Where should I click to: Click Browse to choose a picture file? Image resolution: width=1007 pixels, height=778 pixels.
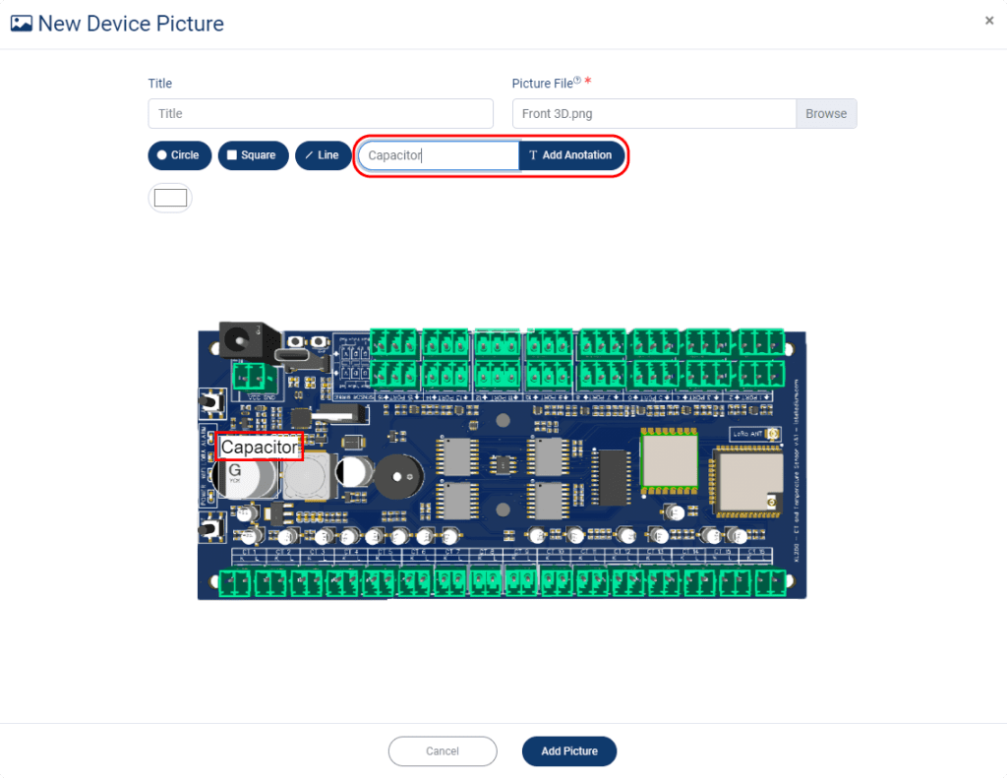pyautogui.click(x=826, y=113)
